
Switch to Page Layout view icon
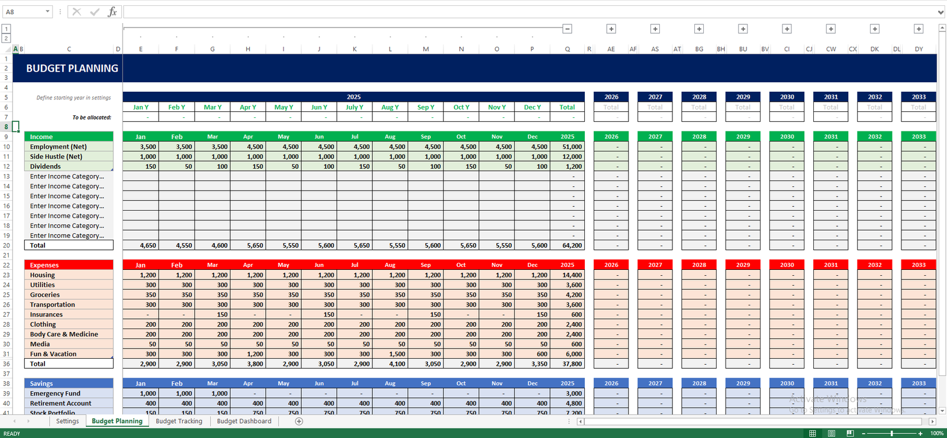tap(832, 433)
